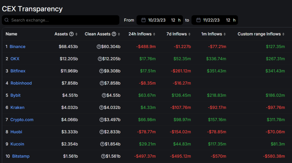Viewport: 292px width, 163px height.
Task: Click the Custom range Inflows header label
Action: point(259,34)
